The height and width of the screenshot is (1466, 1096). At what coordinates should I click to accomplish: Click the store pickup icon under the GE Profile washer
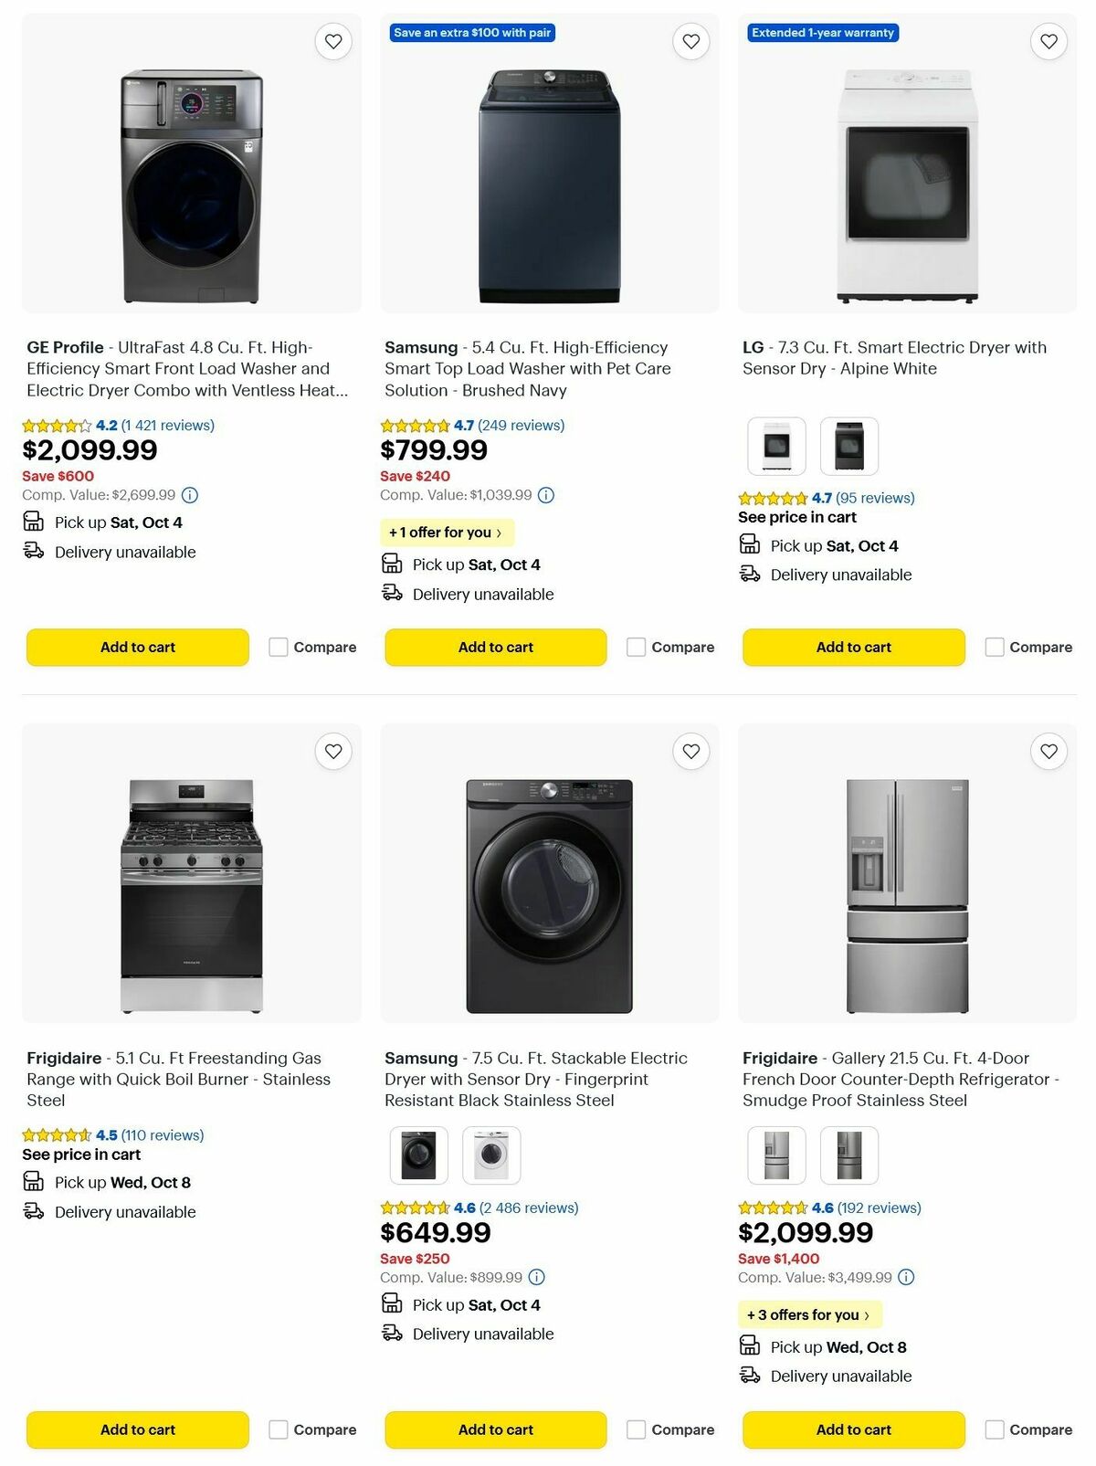pyautogui.click(x=34, y=522)
